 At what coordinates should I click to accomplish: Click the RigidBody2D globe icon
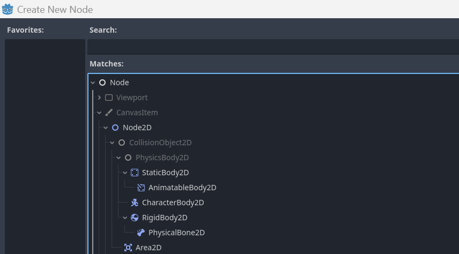(x=135, y=218)
